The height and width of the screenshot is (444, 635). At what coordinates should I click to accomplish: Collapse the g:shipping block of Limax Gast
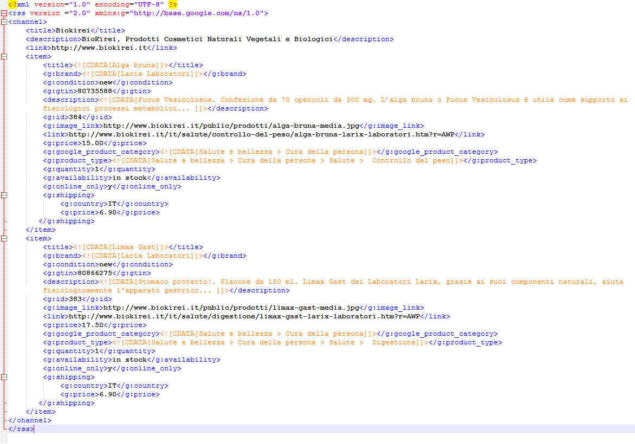pos(4,377)
